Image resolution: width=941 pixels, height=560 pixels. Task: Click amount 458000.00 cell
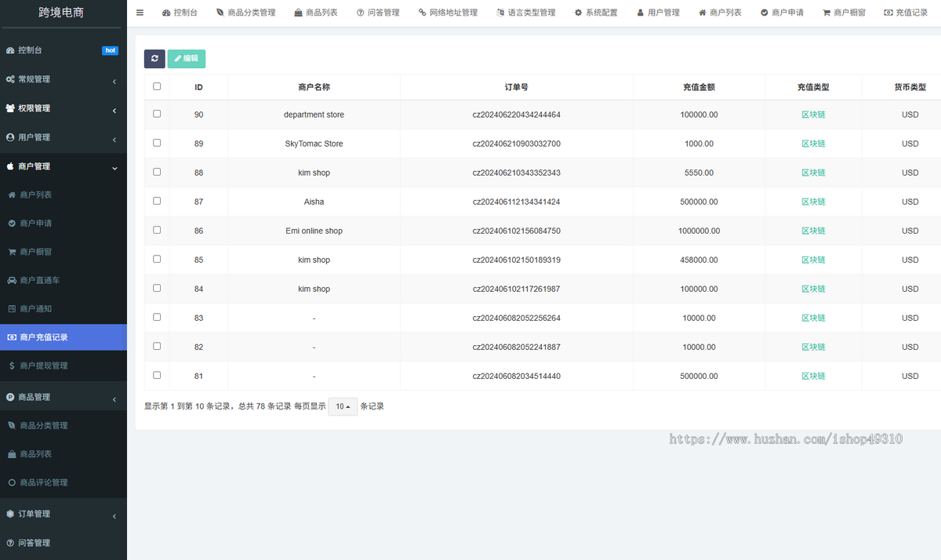(699, 260)
